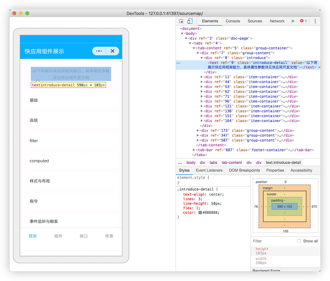
Task: Open the 样式与布局 list item
Action: click(71, 181)
